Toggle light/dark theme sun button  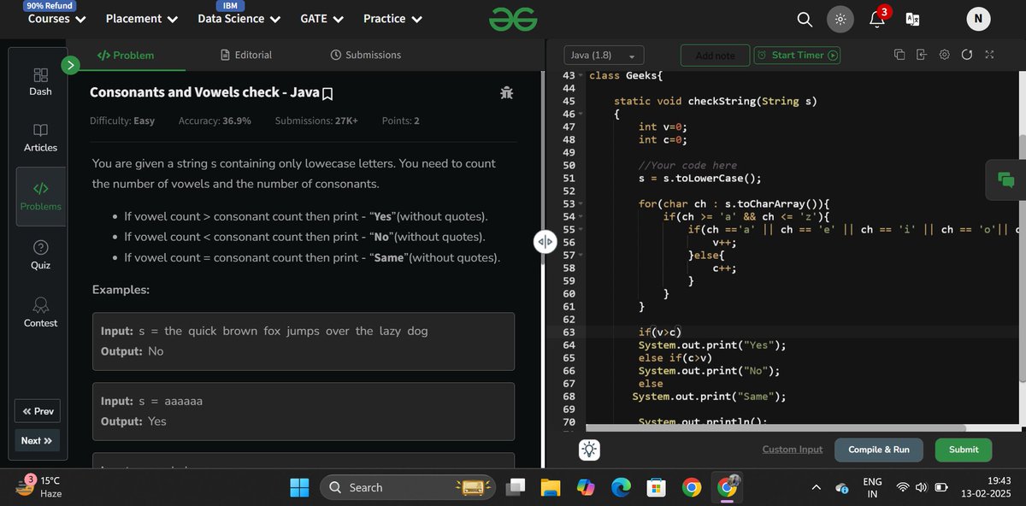840,19
